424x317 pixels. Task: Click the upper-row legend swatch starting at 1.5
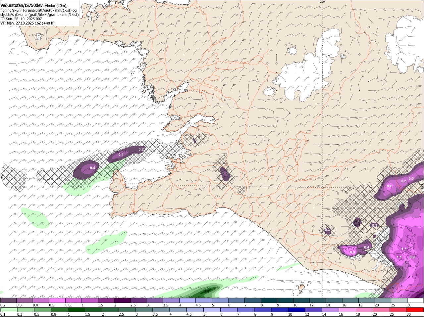coord(106,300)
